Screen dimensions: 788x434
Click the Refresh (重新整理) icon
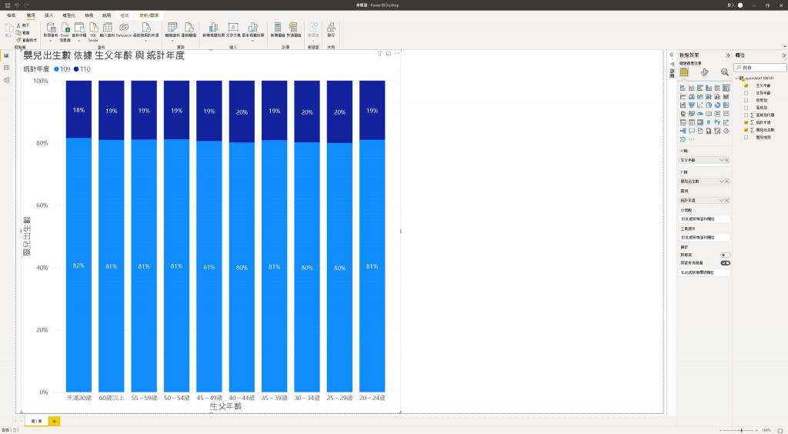(x=189, y=27)
